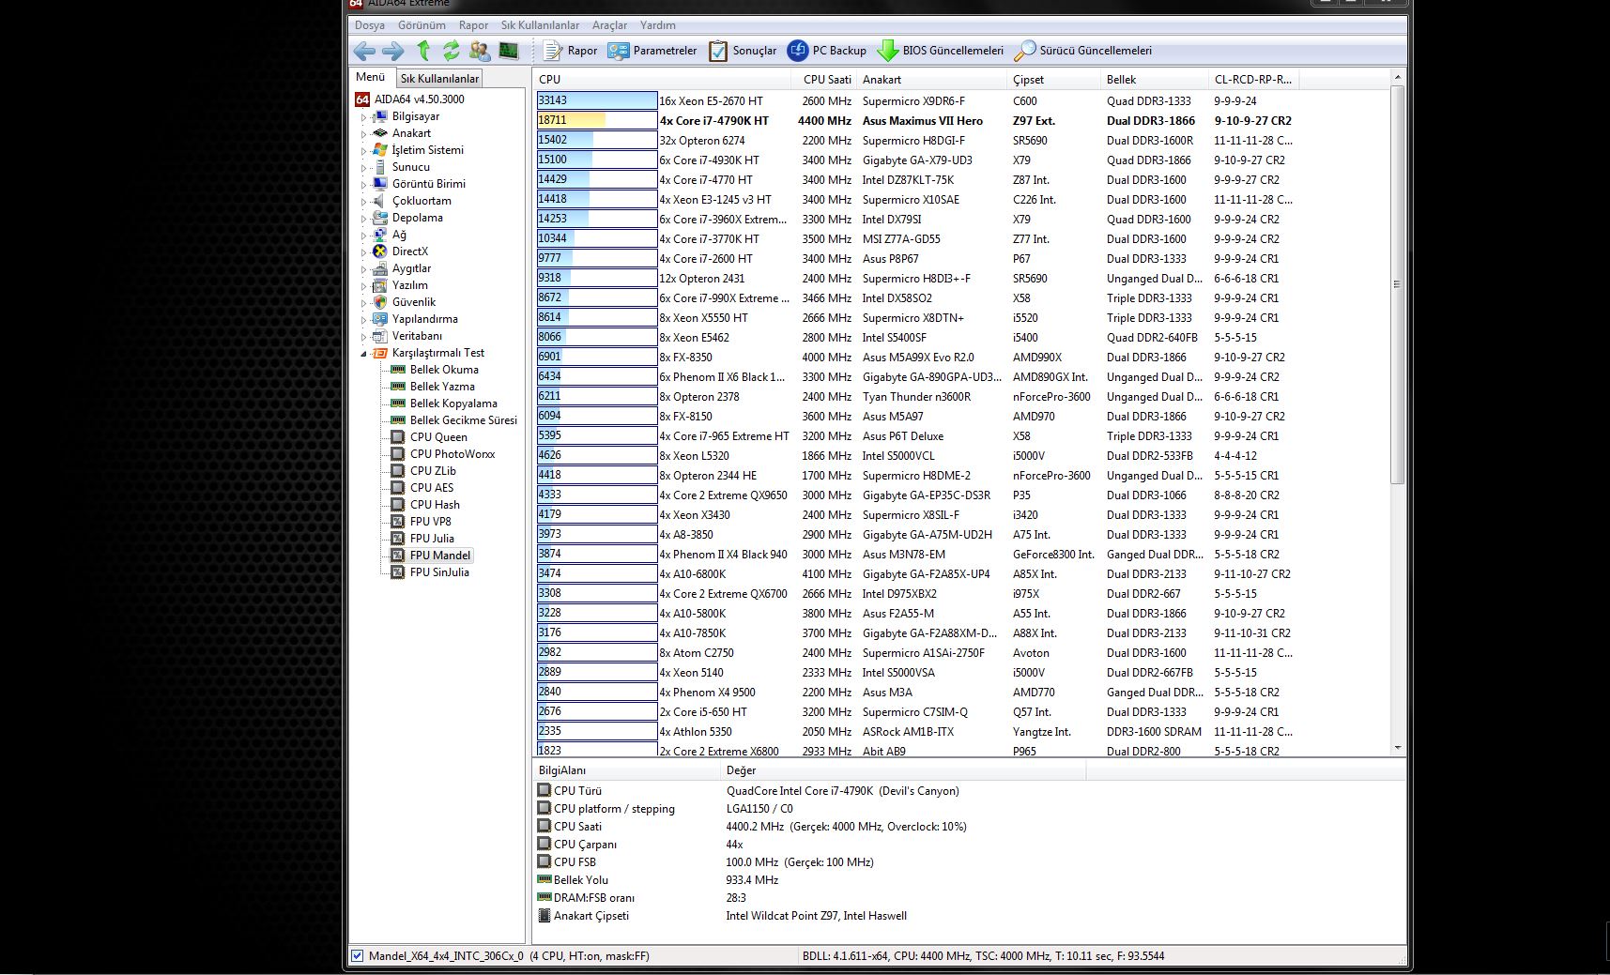Click the green monitor graph icon

point(509,51)
